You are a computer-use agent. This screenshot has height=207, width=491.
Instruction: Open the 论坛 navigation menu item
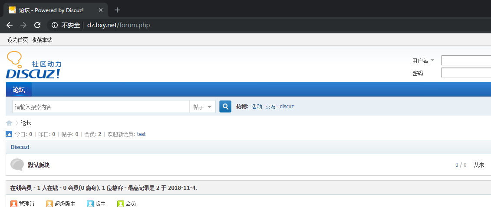[19, 90]
